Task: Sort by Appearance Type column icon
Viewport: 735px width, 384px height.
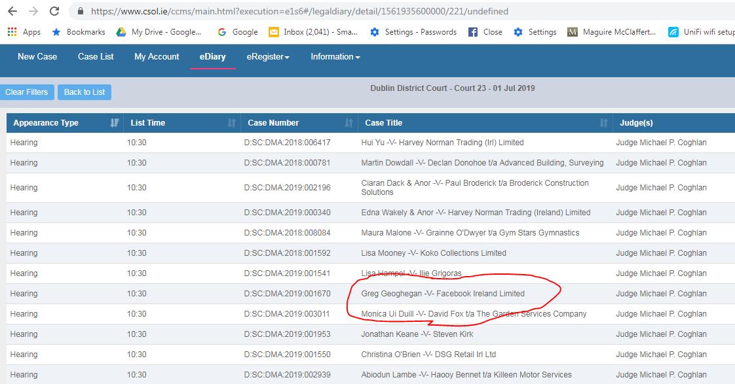Action: (x=115, y=123)
